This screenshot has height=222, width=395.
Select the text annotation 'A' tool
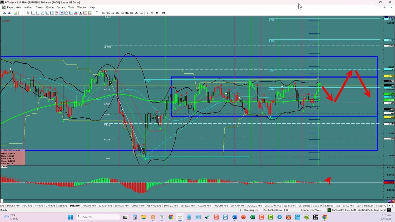point(80,13)
